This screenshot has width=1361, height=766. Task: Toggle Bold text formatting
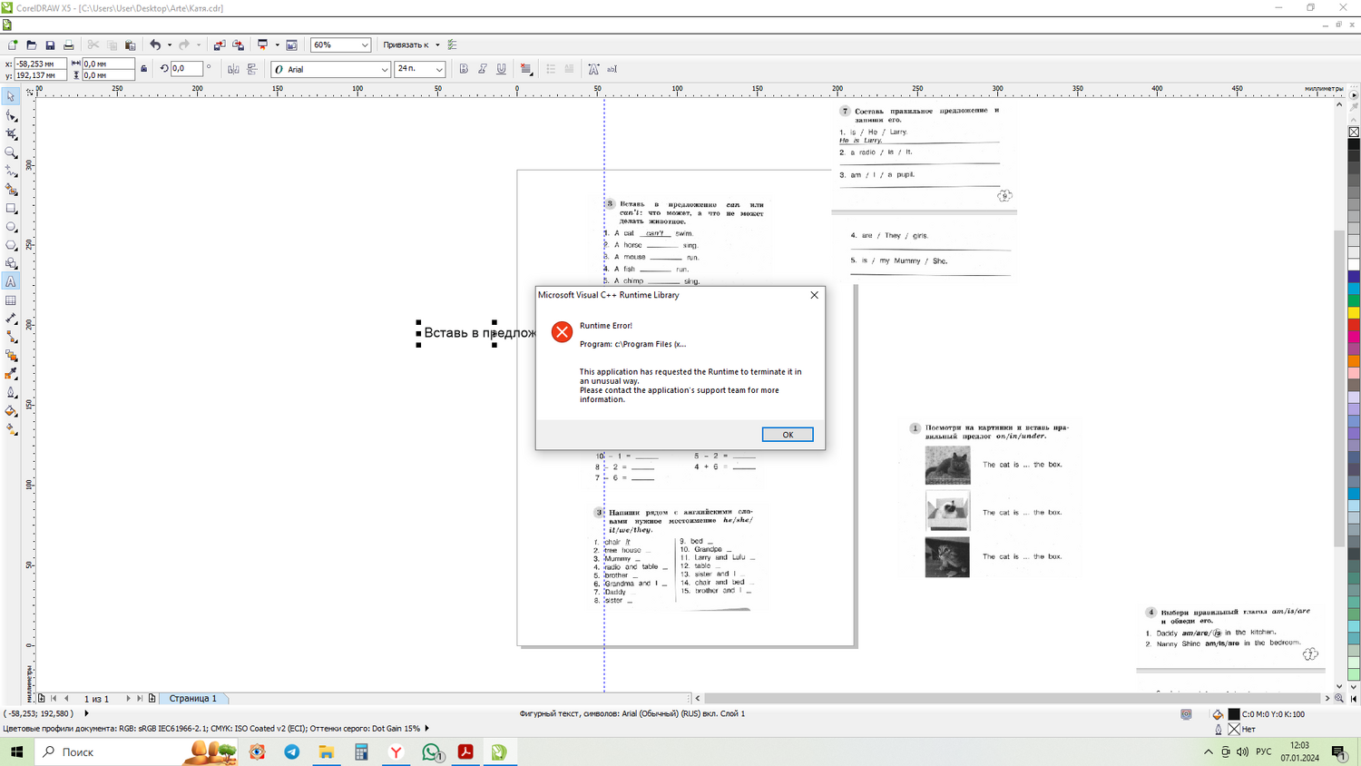pyautogui.click(x=464, y=69)
